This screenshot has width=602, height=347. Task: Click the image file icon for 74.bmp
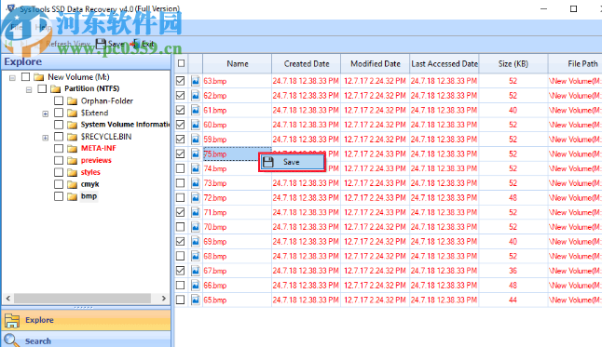pos(196,168)
